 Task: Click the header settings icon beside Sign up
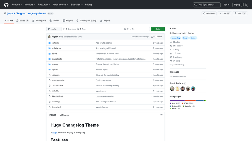click(x=246, y=5)
